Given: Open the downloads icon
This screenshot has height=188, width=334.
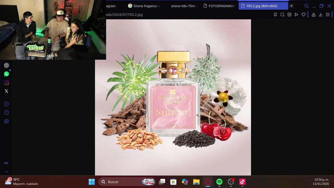Looking at the screenshot, I should (x=321, y=15).
